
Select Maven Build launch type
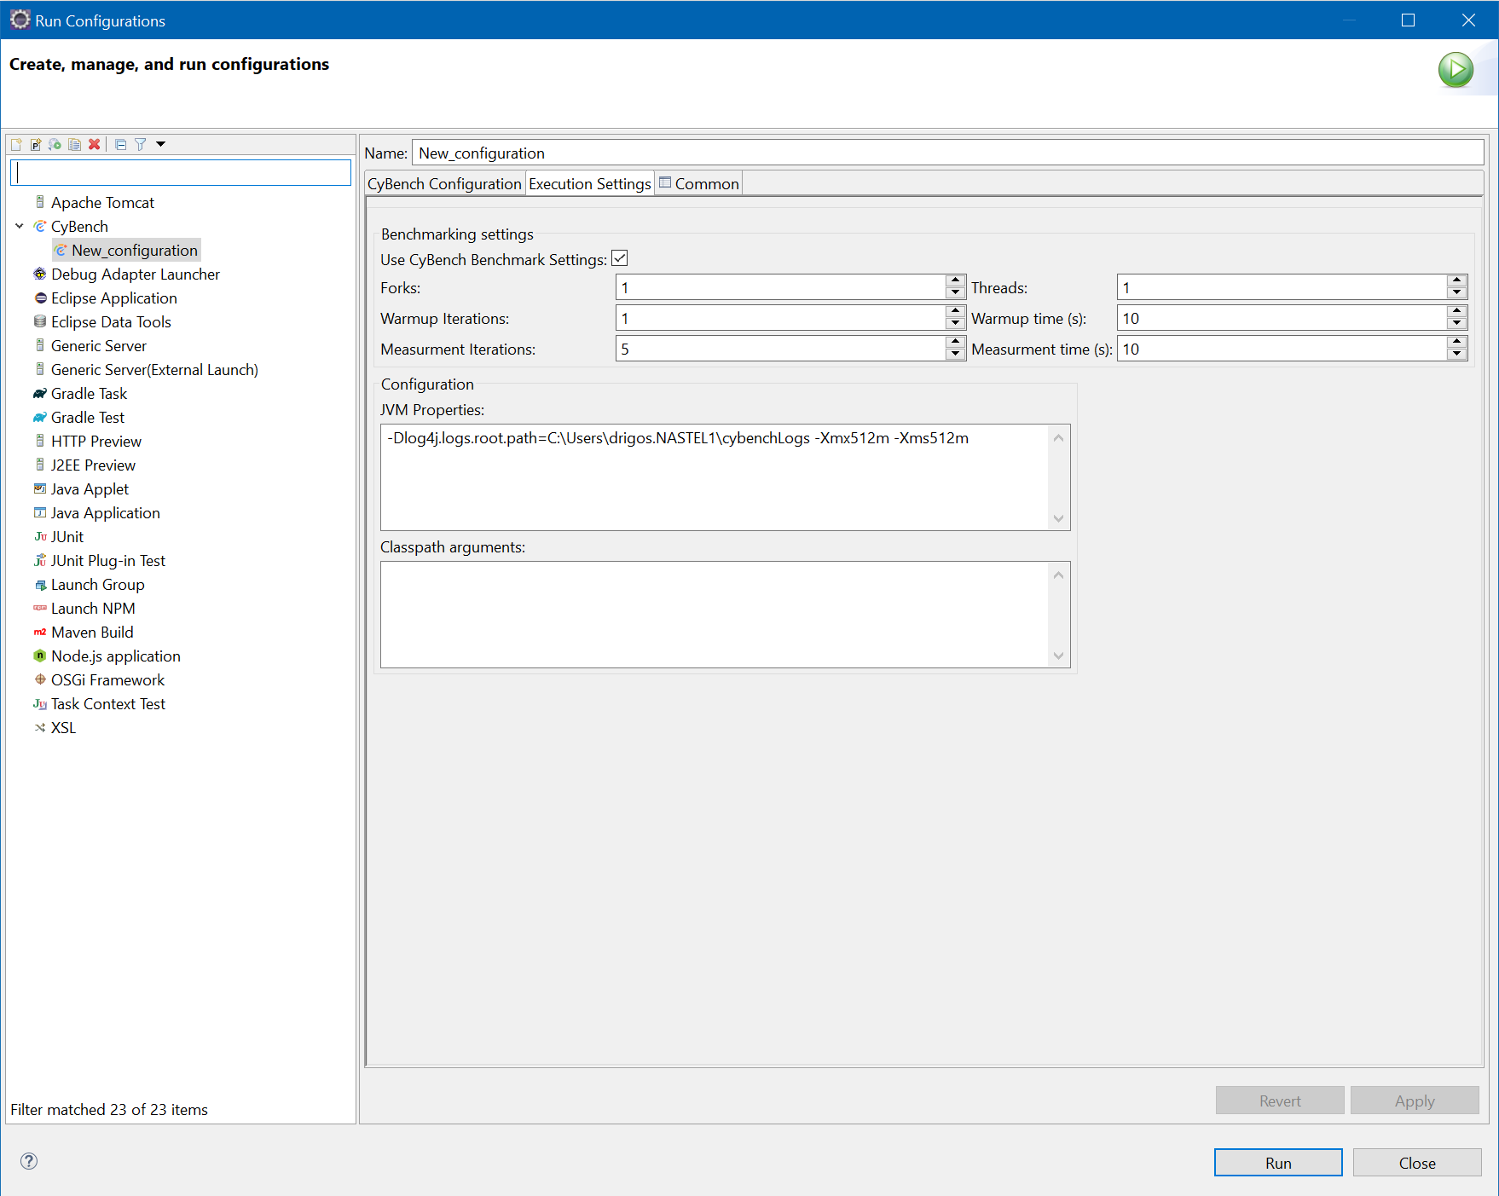tap(92, 632)
